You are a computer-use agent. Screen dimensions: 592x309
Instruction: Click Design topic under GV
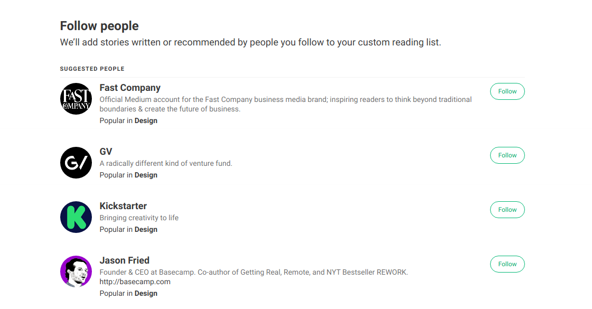(x=146, y=175)
